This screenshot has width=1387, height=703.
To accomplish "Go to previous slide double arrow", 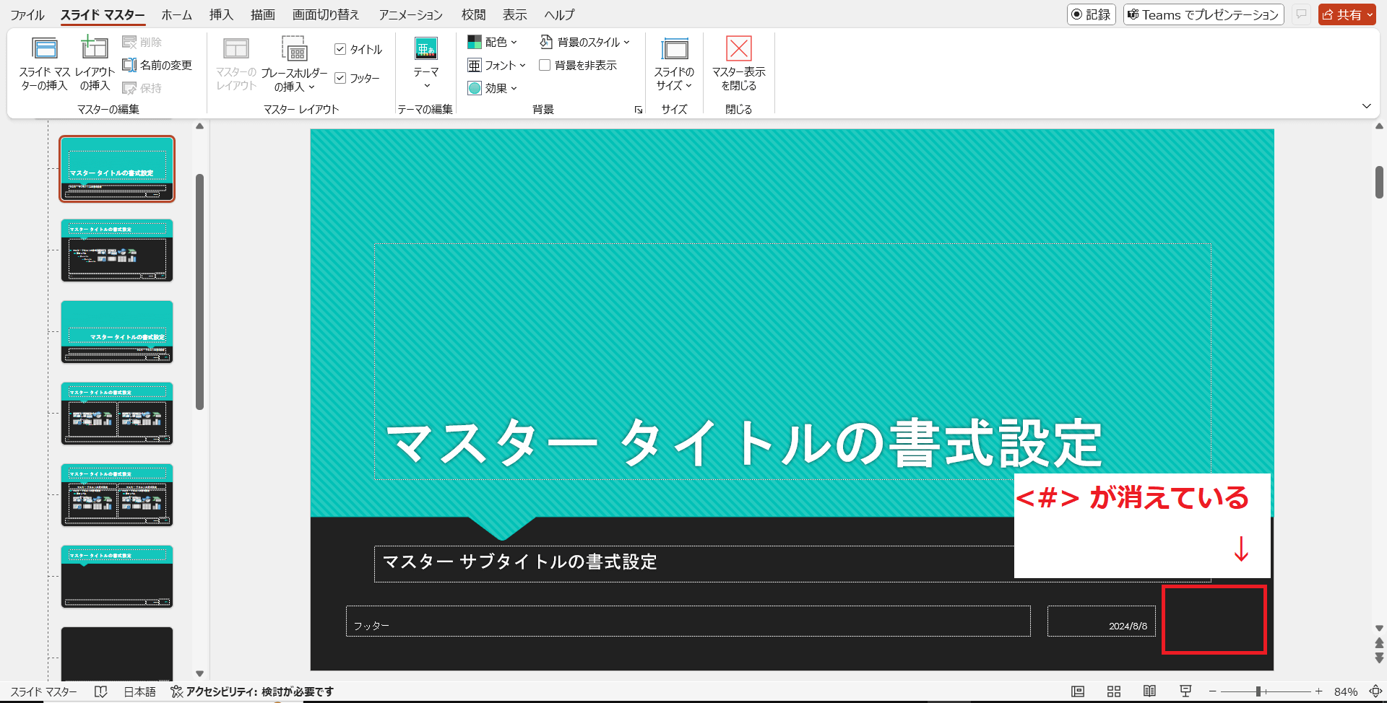I will [1379, 642].
